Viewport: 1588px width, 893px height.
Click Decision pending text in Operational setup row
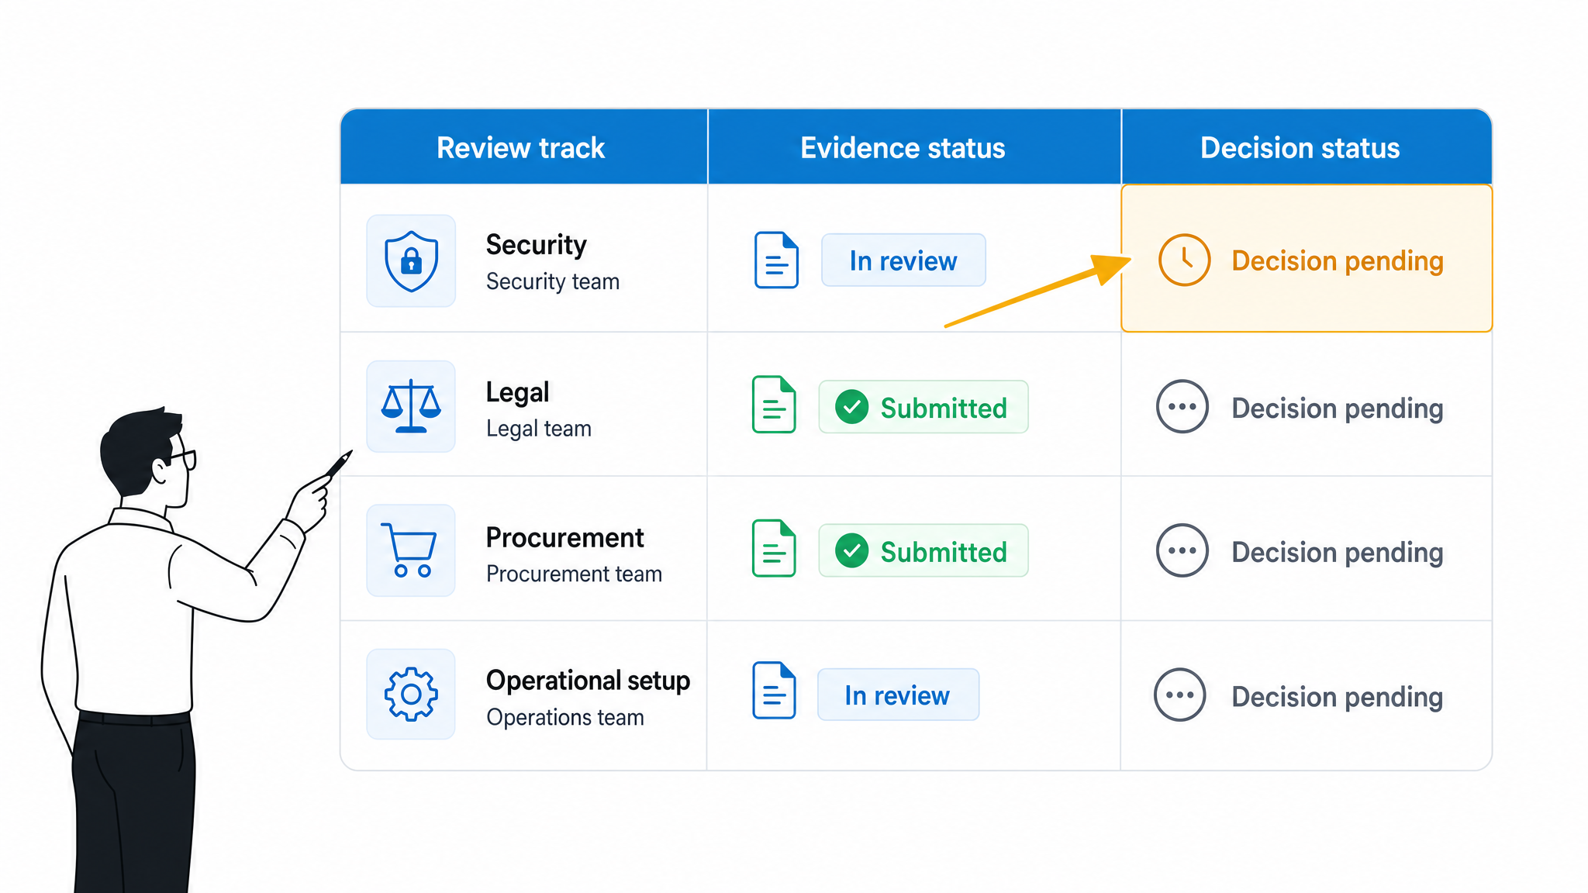tap(1338, 697)
